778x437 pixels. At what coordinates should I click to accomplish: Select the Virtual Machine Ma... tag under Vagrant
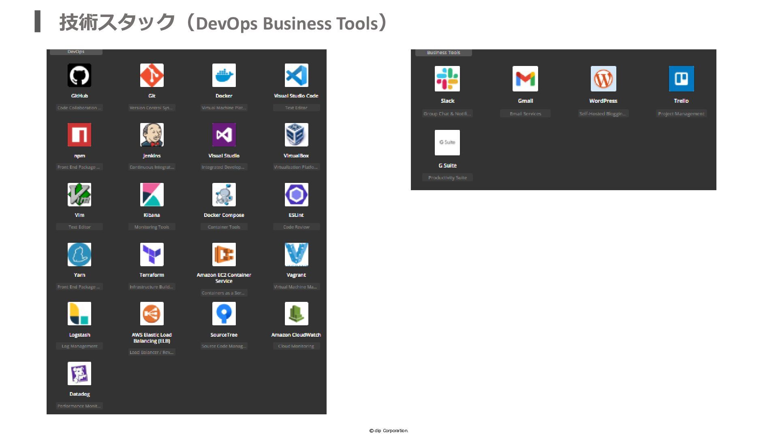(296, 287)
